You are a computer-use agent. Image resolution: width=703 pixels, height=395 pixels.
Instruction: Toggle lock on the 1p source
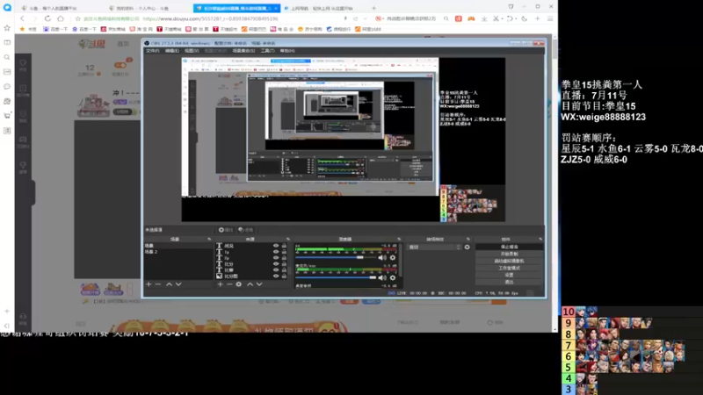point(284,252)
